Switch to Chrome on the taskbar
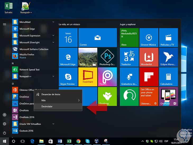Viewport: 193px width, 145px height. click(x=78, y=141)
